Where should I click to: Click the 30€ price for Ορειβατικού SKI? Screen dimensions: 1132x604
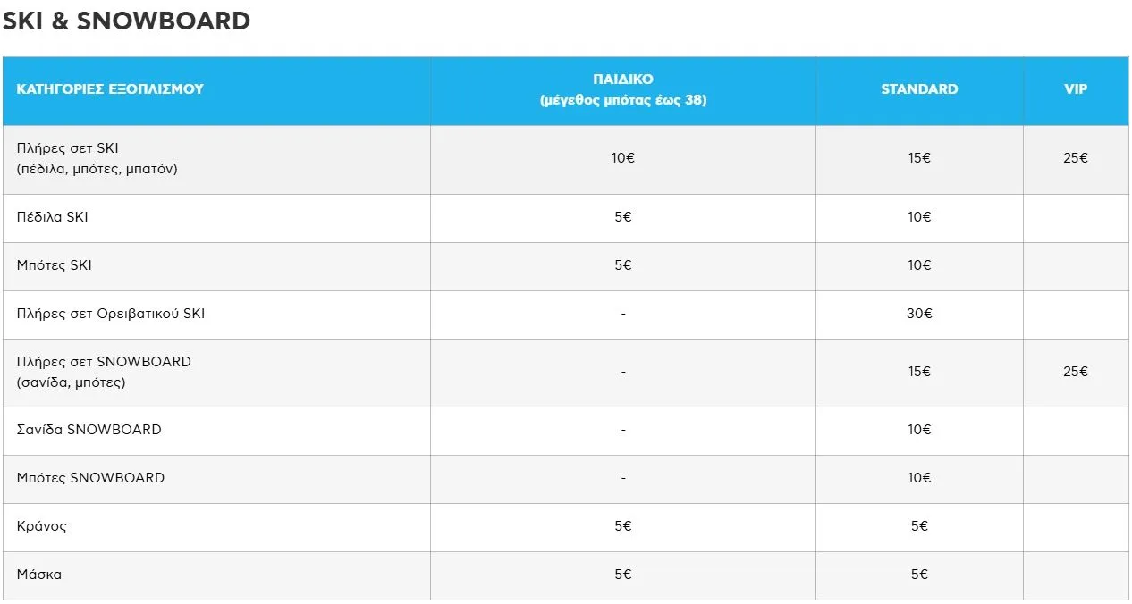[x=919, y=314]
